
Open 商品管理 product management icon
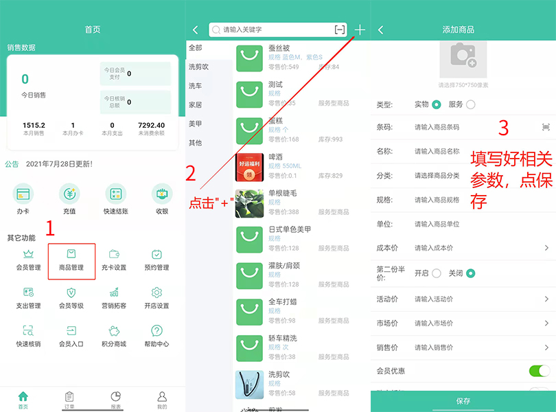coord(71,260)
